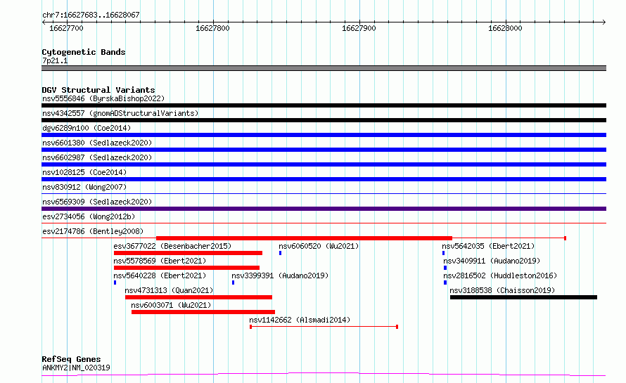Click nsv6060520 (Wu2021) label
The image size is (626, 383).
pyautogui.click(x=319, y=246)
